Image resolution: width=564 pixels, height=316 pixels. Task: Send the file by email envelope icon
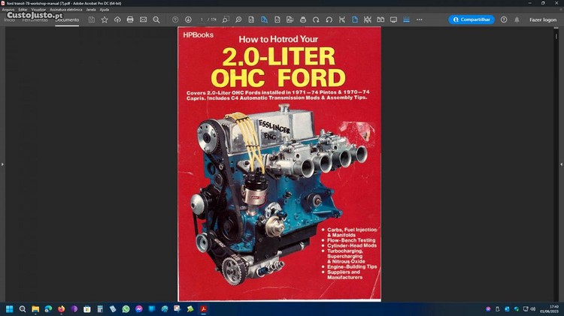(143, 20)
